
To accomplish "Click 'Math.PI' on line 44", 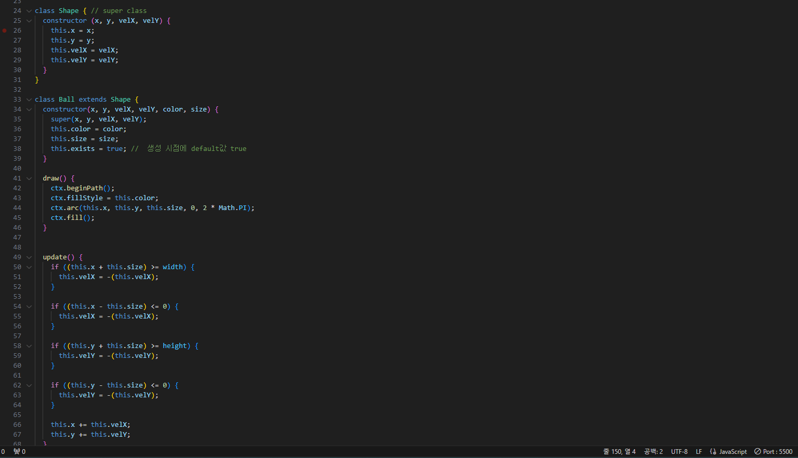I will (232, 208).
